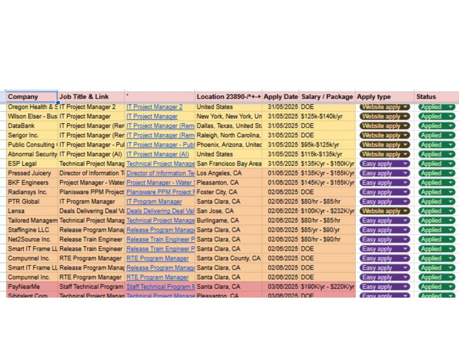Open Apply type dropdown for PTR Global row

pos(384,201)
